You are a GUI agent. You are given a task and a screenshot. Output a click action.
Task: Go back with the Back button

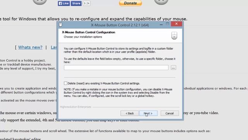129,113
